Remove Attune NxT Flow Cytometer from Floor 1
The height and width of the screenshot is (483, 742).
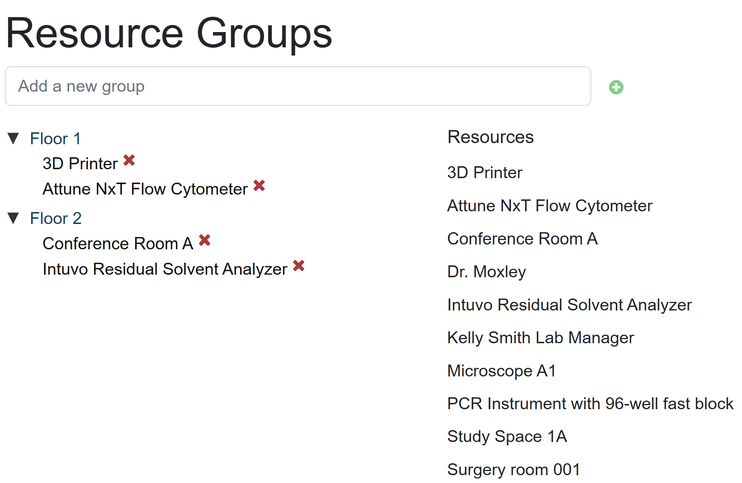click(259, 185)
